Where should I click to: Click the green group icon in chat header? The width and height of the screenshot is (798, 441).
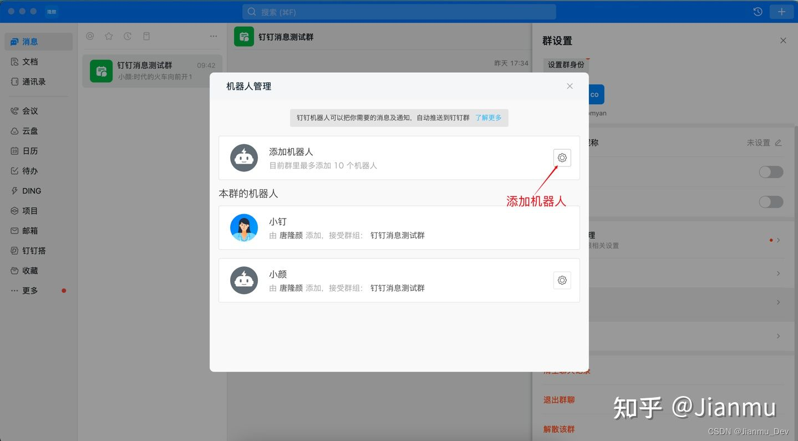[x=244, y=37]
